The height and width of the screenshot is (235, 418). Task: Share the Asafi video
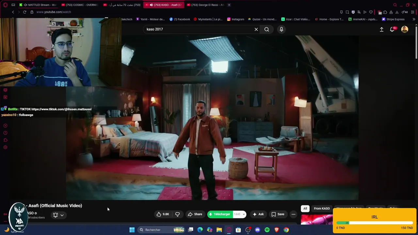[x=195, y=214]
